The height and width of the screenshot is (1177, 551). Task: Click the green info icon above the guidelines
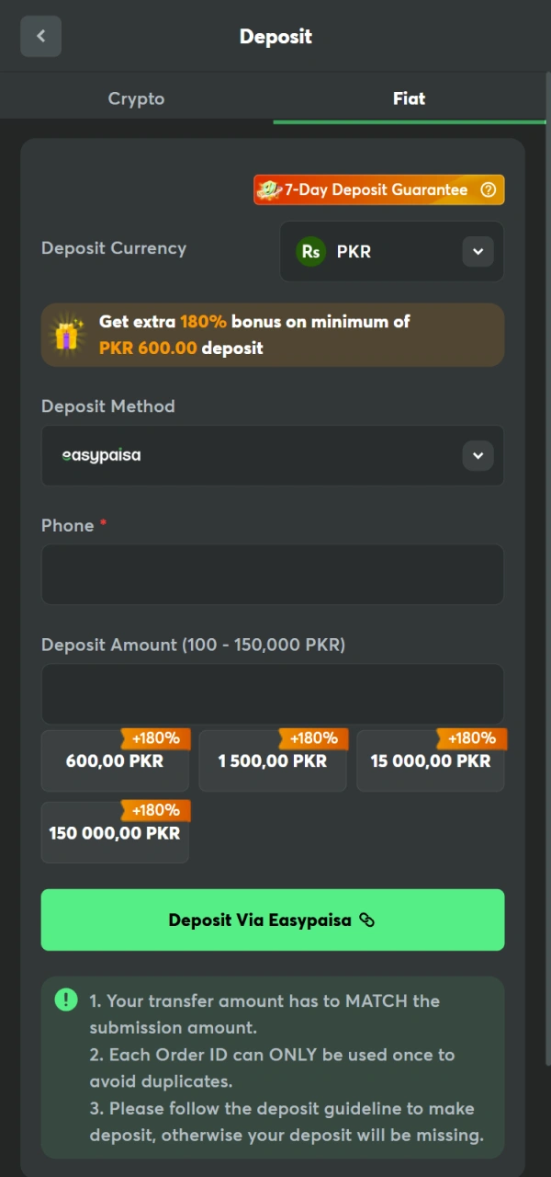(x=65, y=1000)
